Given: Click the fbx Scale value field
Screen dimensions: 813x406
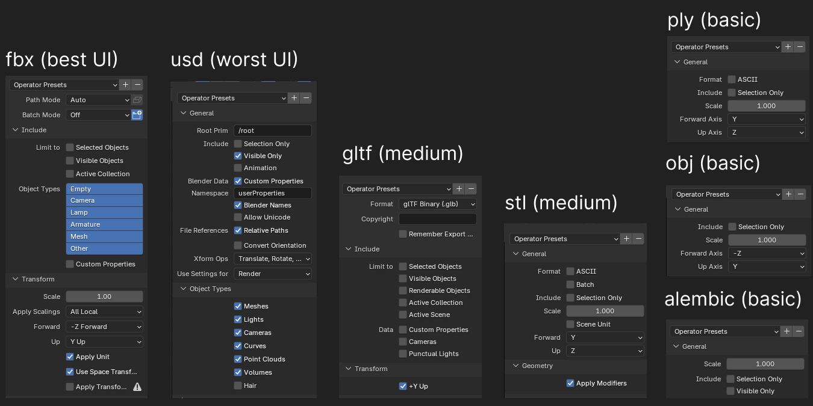Looking at the screenshot, I should (x=104, y=297).
